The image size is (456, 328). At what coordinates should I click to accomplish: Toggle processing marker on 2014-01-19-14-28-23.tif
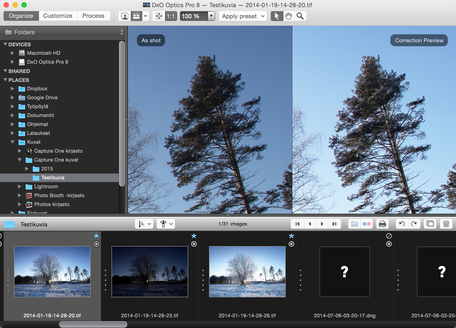point(194,244)
